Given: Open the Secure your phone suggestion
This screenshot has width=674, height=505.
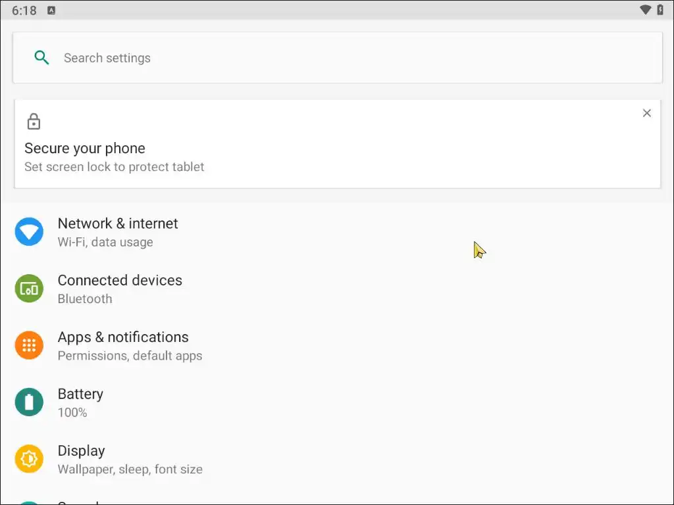Looking at the screenshot, I should (x=85, y=149).
